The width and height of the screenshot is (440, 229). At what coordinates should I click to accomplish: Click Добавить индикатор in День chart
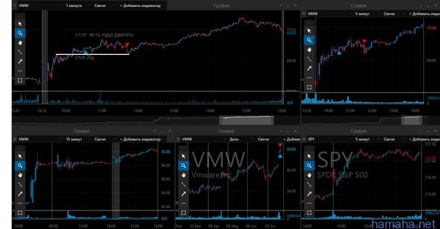(291, 139)
